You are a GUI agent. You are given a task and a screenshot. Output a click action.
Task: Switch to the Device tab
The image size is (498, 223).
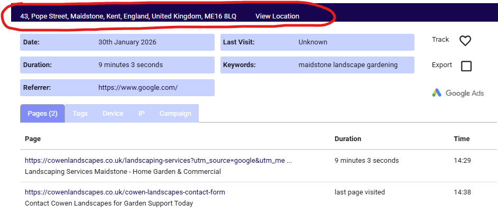tap(113, 114)
